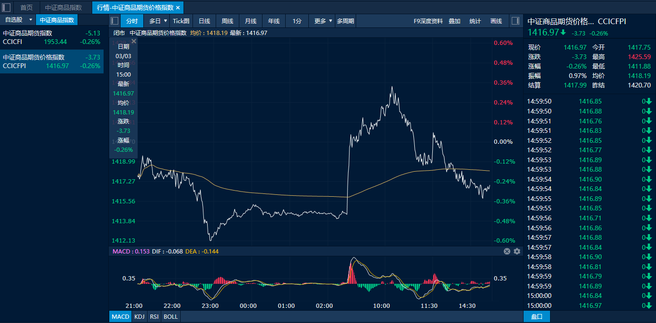This screenshot has height=323, width=656.
Task: Select the BOLL indicator tab
Action: click(170, 316)
